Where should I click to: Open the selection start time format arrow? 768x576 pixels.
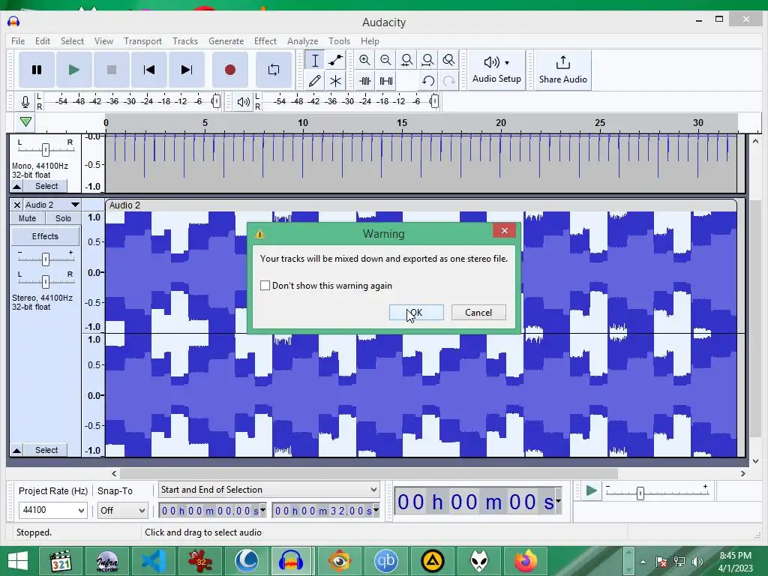[x=263, y=510]
